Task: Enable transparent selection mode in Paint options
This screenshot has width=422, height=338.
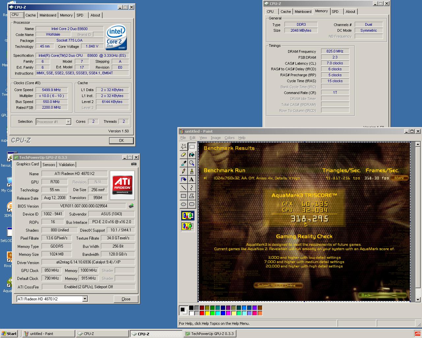Action: (188, 226)
